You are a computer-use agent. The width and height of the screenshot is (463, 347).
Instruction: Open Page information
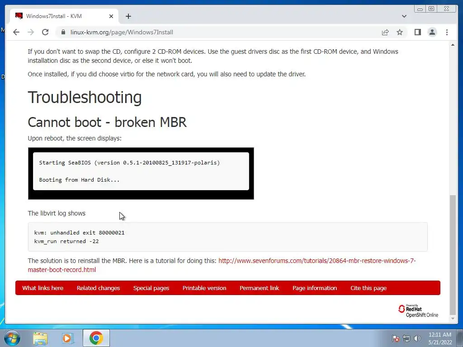315,288
